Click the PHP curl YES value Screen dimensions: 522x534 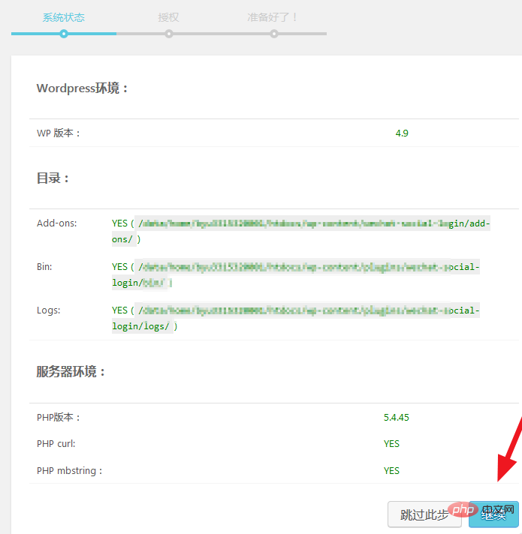click(x=391, y=444)
